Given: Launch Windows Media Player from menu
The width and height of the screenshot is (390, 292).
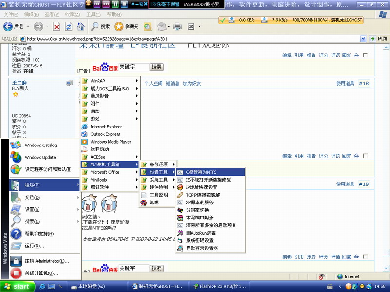Looking at the screenshot, I should [x=110, y=142].
